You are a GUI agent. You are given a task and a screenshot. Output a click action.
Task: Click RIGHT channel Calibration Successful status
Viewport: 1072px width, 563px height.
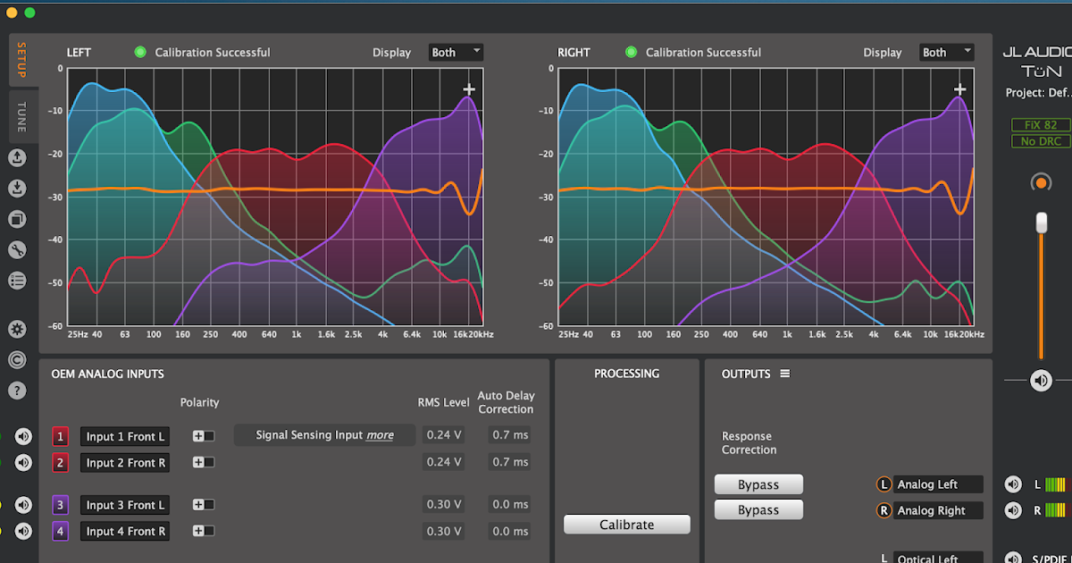click(x=694, y=53)
